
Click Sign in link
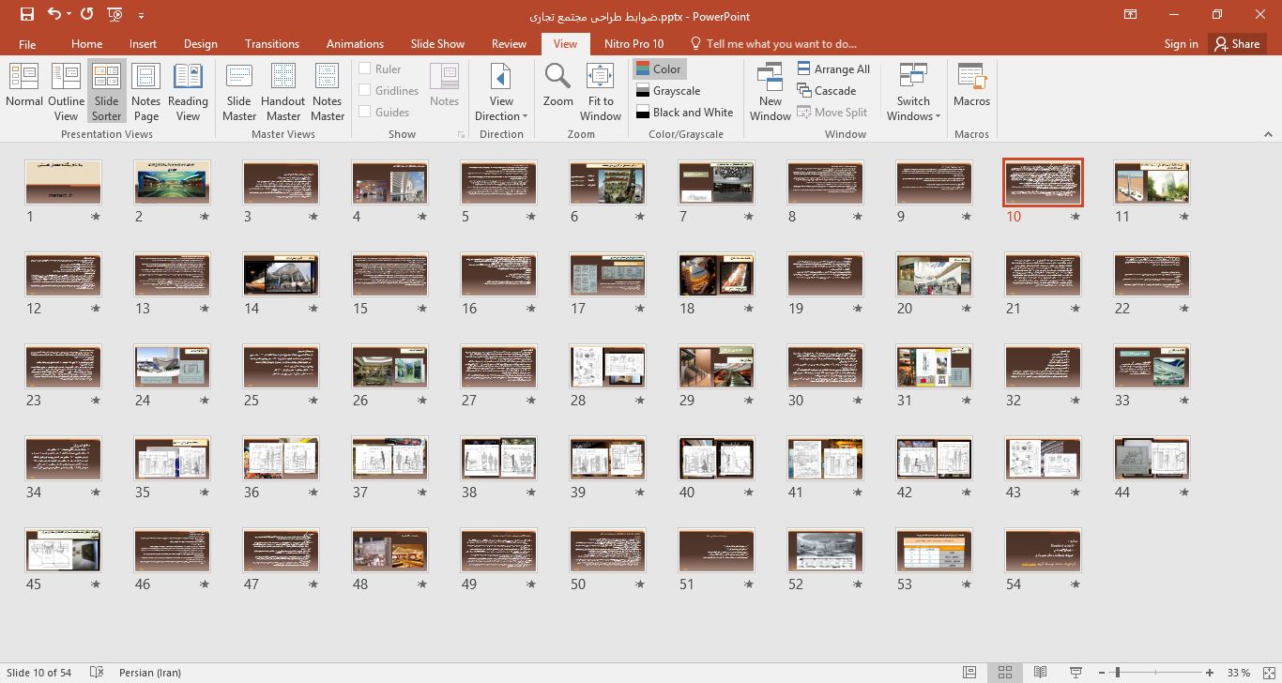coord(1181,44)
